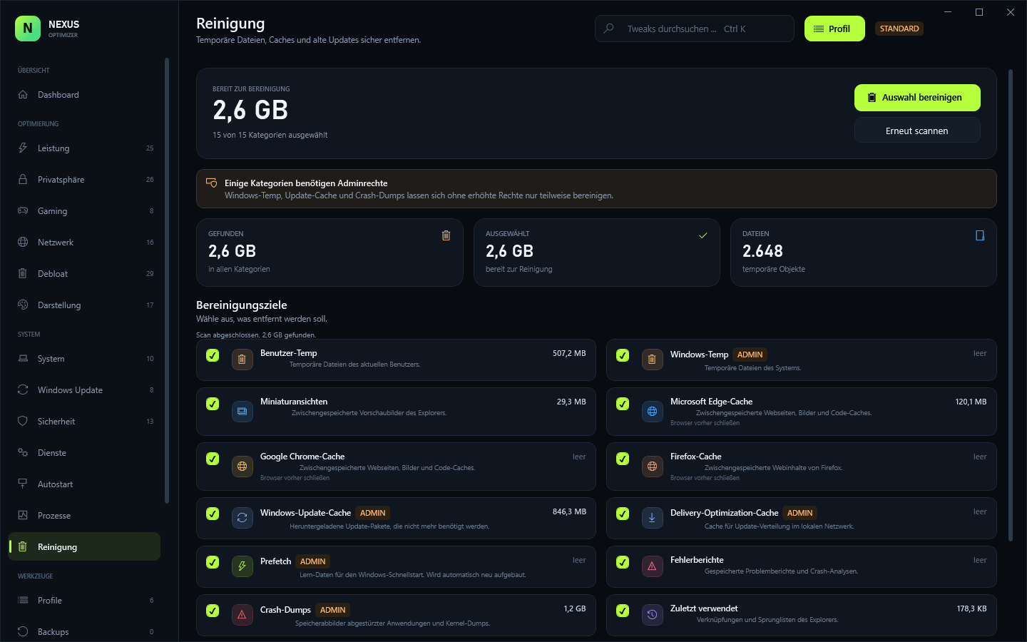Focus the Tweaks durchsuchen search field
The image size is (1027, 642).
click(694, 29)
